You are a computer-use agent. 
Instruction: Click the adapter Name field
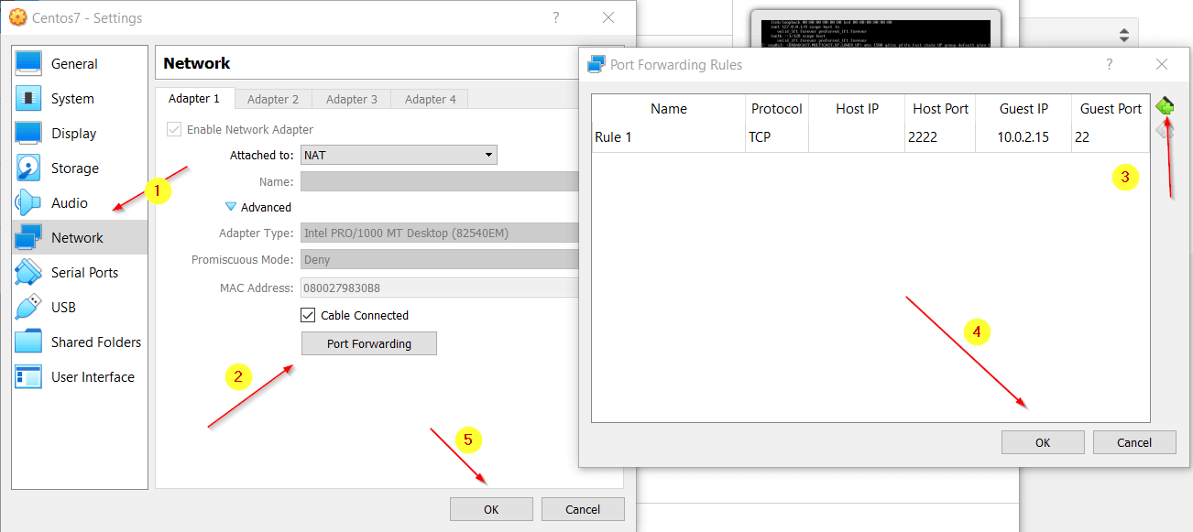pyautogui.click(x=440, y=181)
